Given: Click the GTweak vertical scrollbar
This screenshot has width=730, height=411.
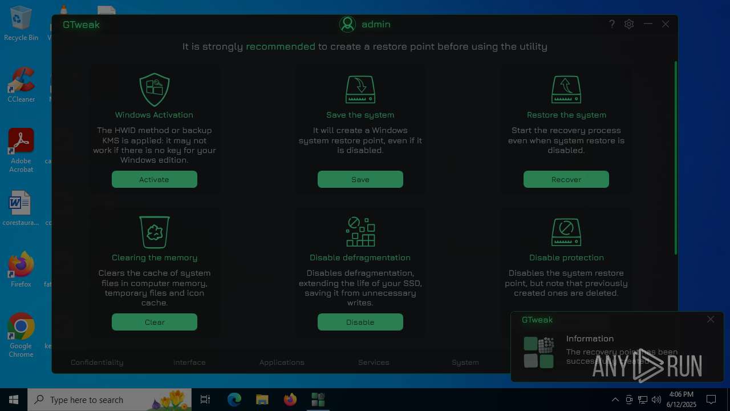Looking at the screenshot, I should (x=676, y=158).
